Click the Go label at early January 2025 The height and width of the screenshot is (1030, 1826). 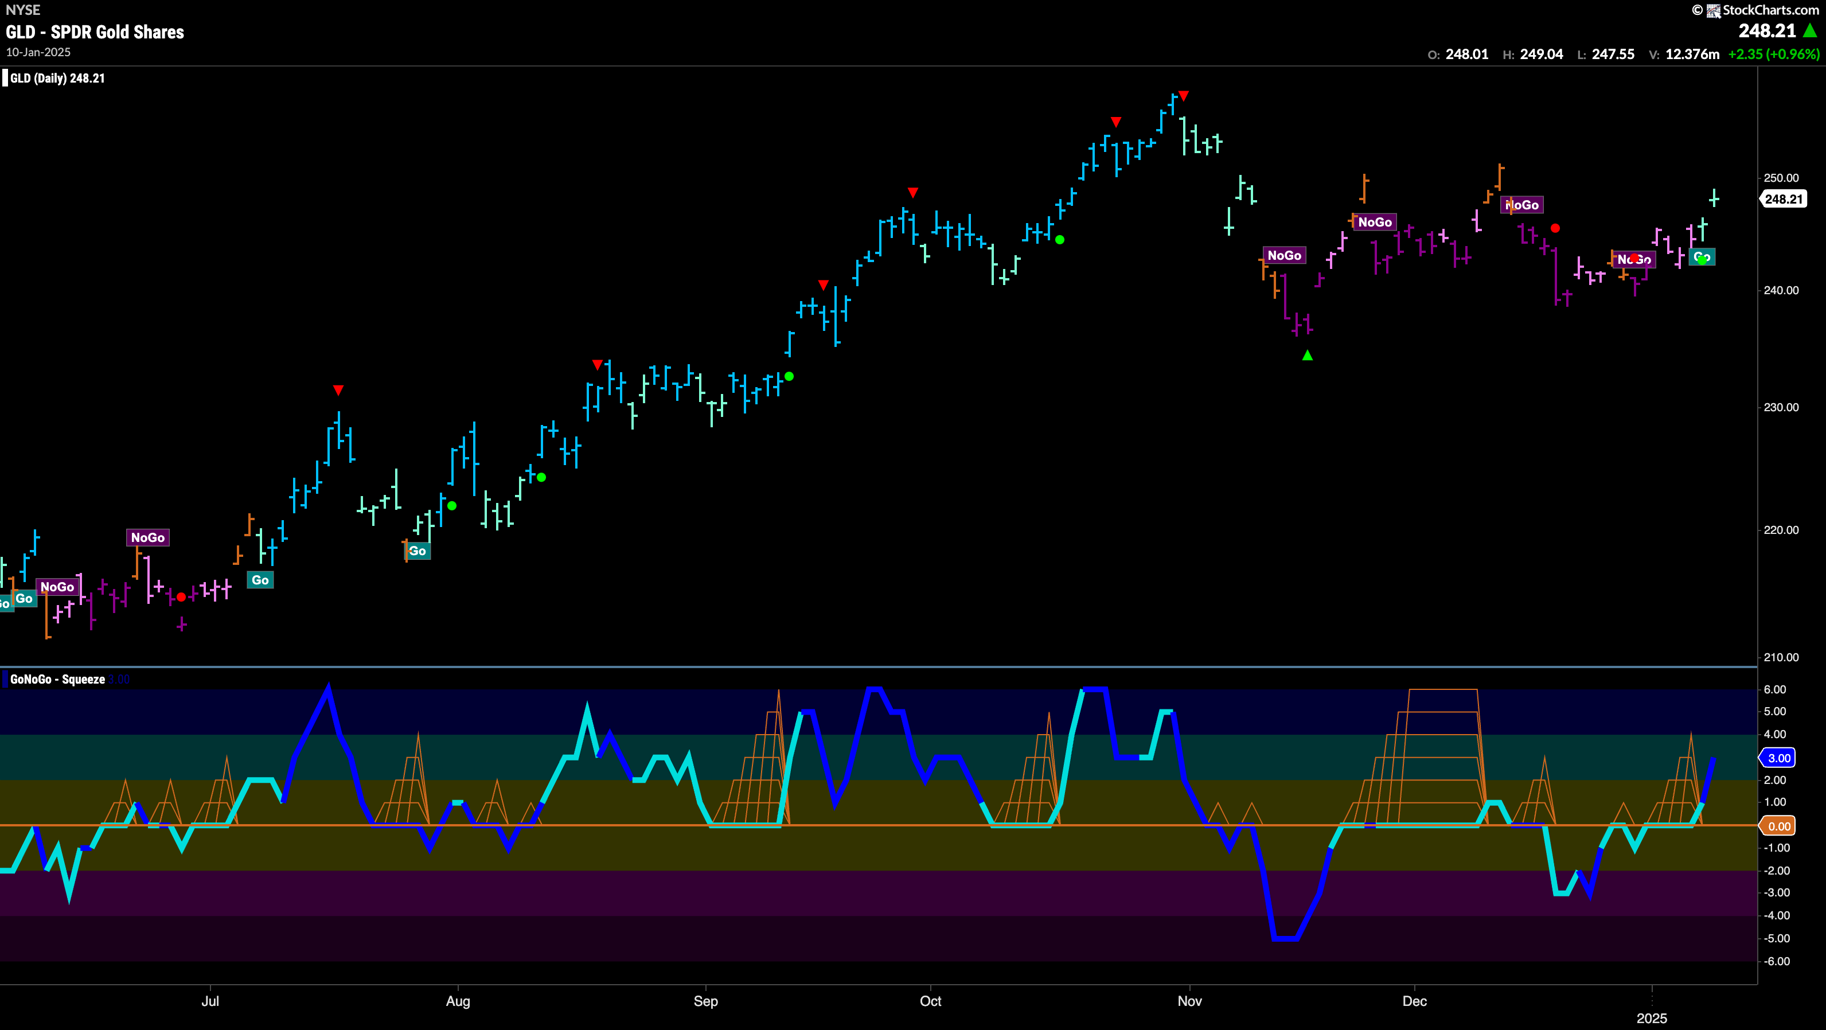(1702, 256)
